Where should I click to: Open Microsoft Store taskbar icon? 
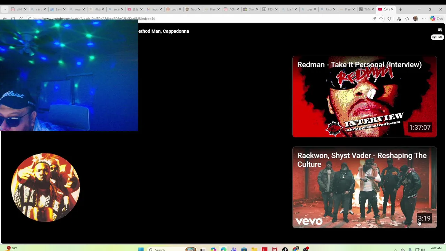click(244, 249)
